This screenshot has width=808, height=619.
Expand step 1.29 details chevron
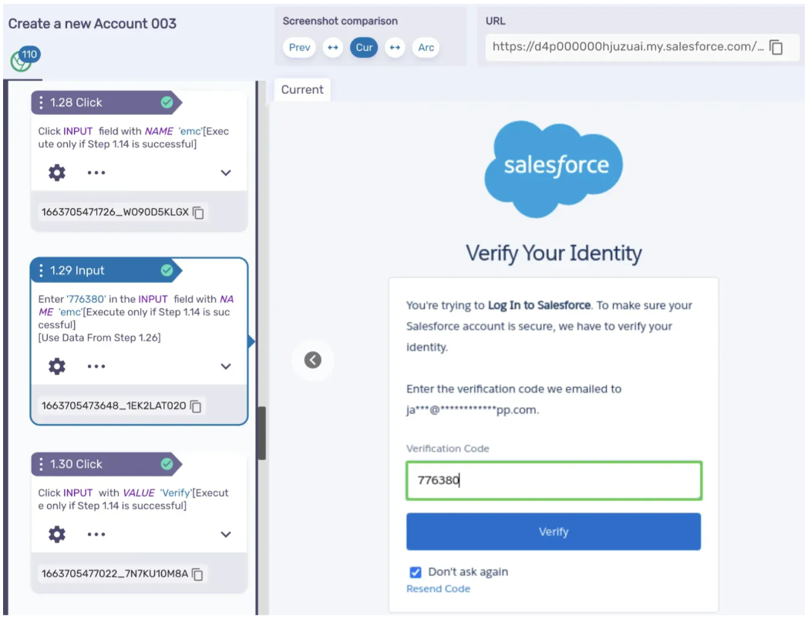[226, 366]
